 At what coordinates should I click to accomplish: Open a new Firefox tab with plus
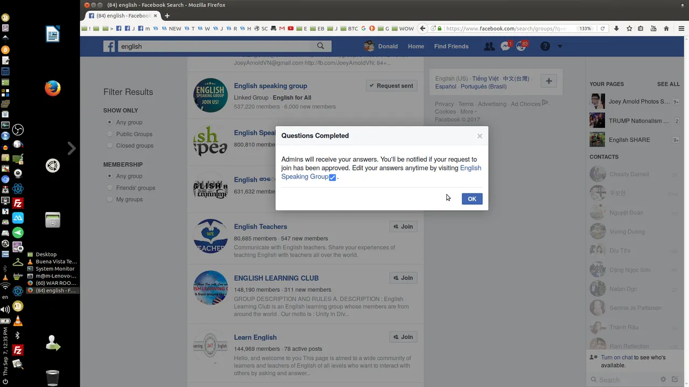167,16
